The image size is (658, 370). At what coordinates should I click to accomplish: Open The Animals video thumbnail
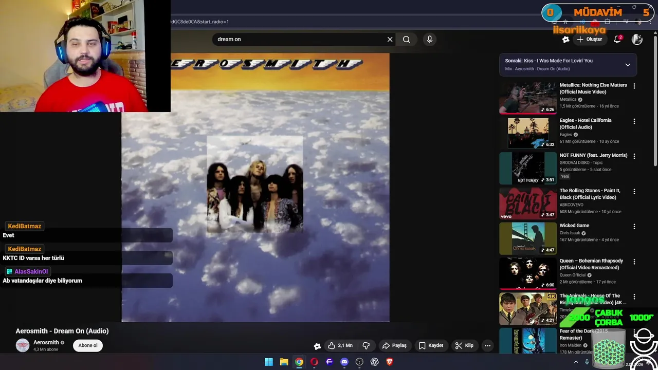click(x=528, y=308)
